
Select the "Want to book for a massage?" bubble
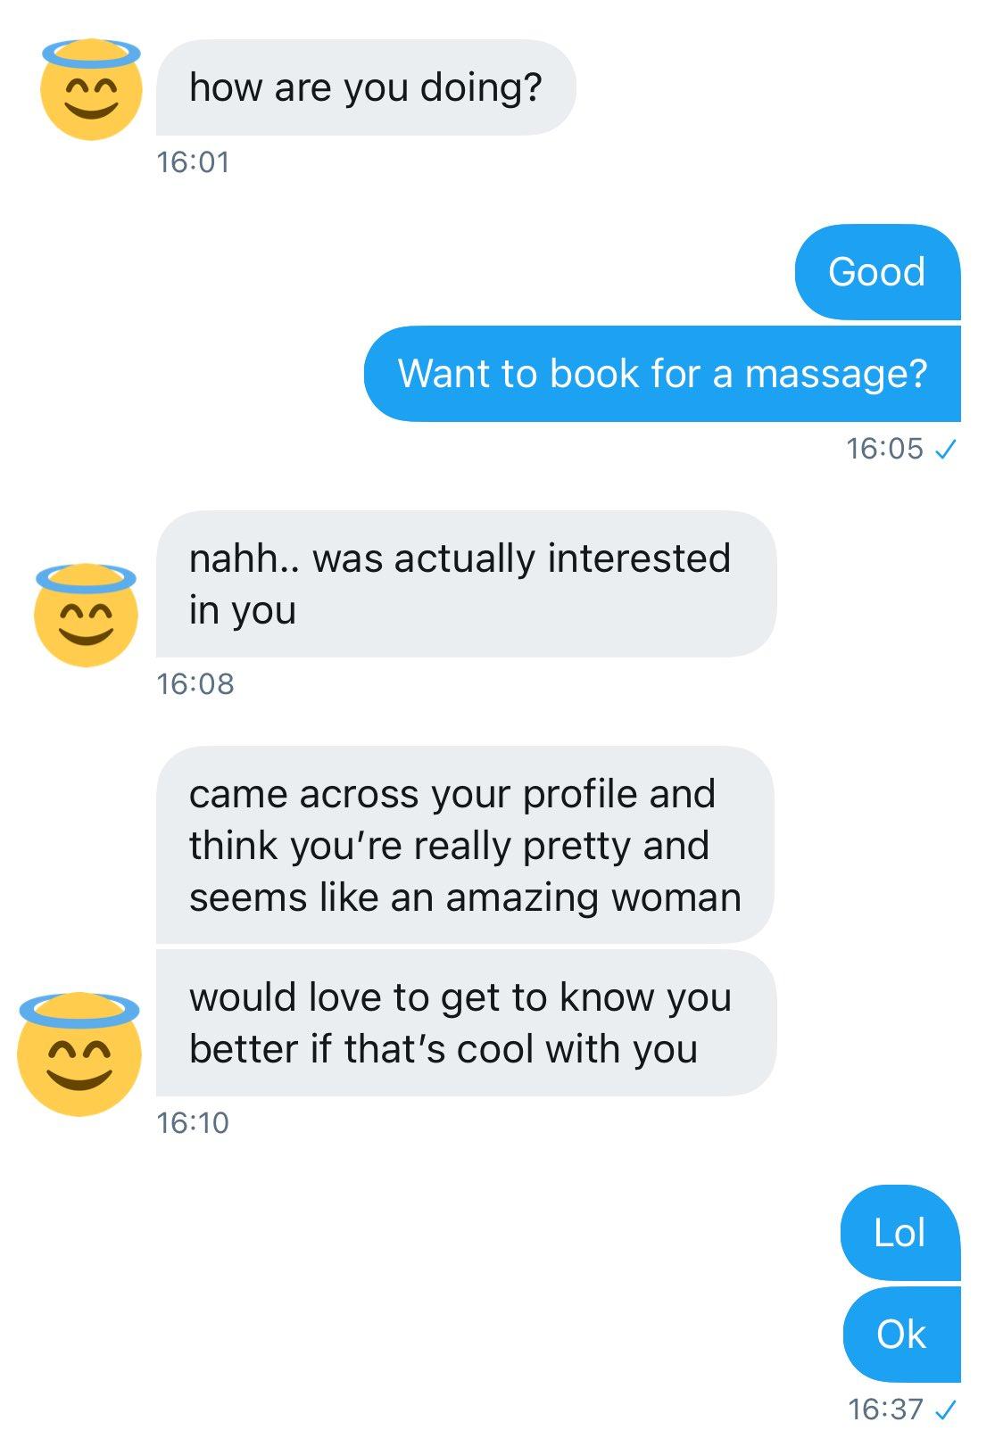662,374
